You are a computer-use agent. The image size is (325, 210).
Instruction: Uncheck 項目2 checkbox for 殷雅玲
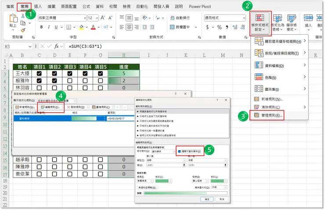pos(54,81)
